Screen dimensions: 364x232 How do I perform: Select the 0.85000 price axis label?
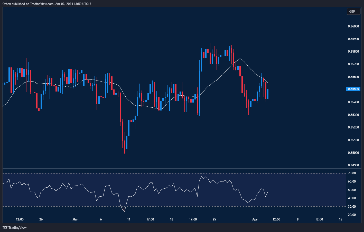point(353,153)
